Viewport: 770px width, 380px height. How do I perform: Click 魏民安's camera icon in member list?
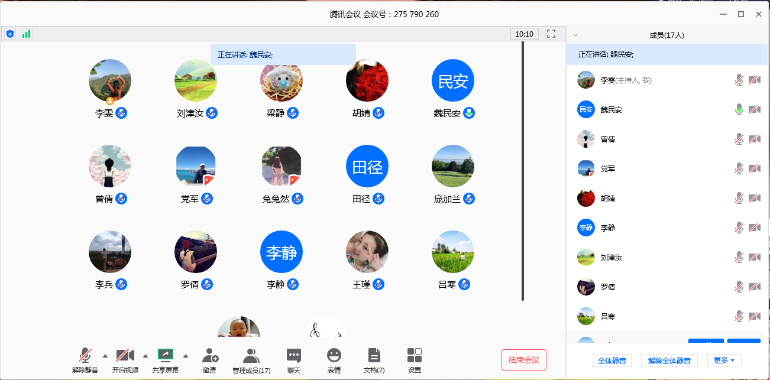click(755, 109)
